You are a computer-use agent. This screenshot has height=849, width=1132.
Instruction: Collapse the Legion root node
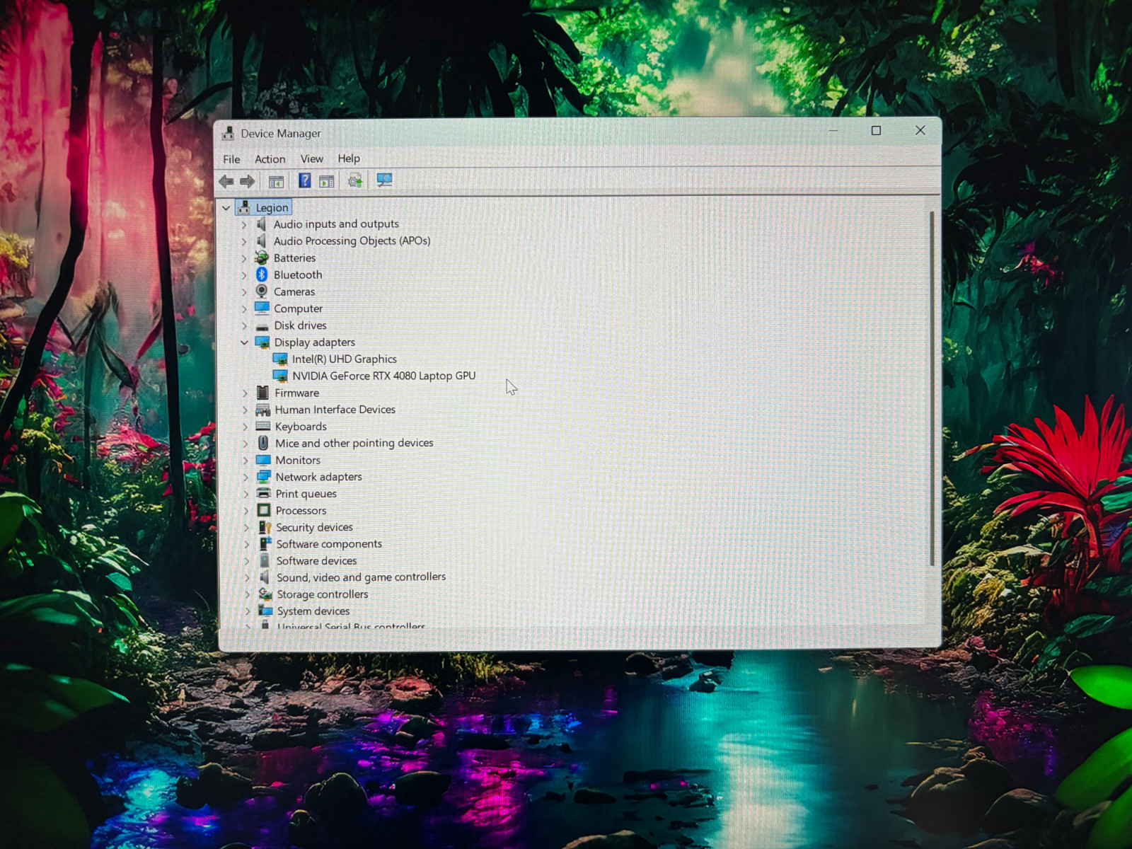(x=226, y=208)
